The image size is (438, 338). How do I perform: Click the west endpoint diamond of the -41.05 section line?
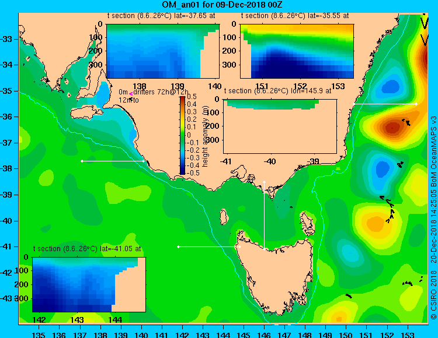[178, 247]
